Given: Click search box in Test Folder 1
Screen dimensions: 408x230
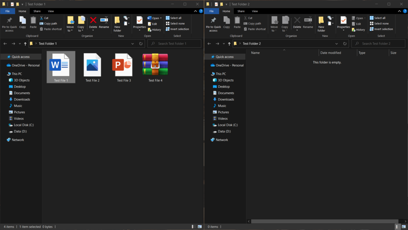Looking at the screenshot, I should [174, 44].
